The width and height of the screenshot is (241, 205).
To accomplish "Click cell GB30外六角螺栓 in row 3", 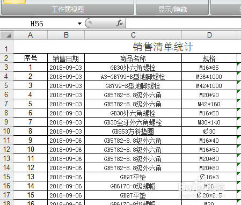I will pos(133,67).
